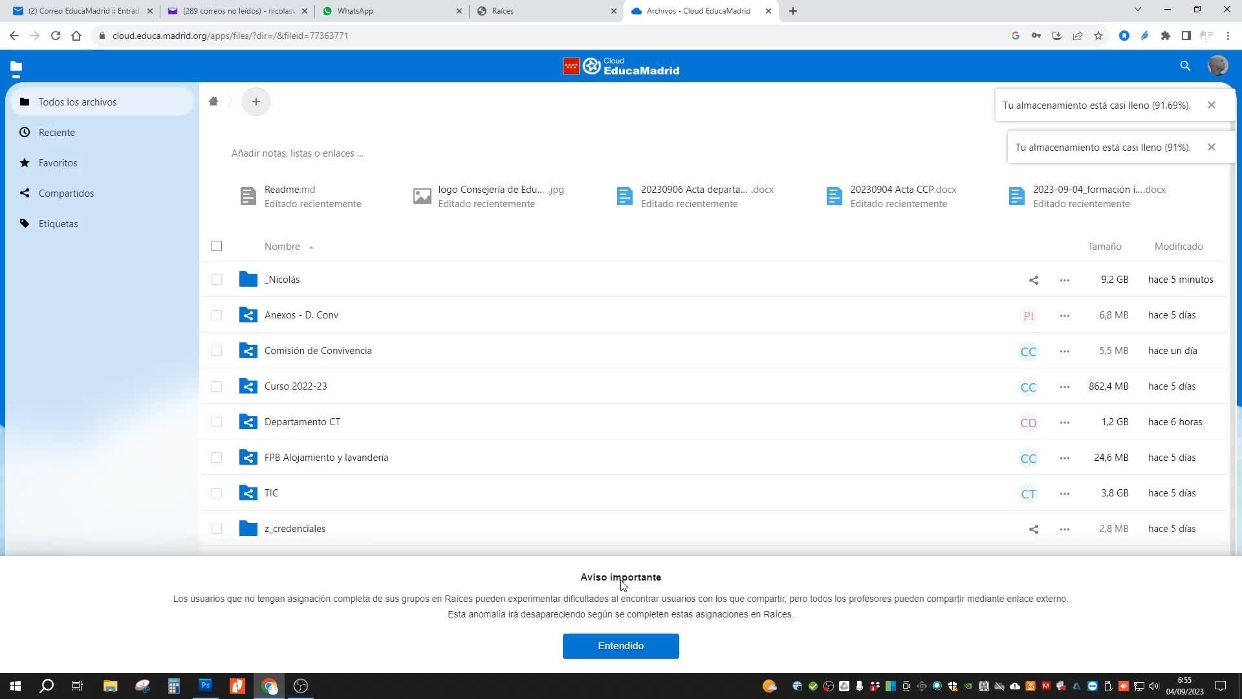Open user avatar menu in header

click(1217, 66)
